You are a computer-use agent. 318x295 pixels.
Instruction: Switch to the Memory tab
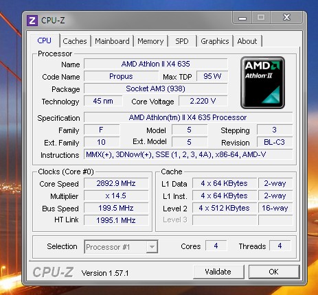[150, 41]
